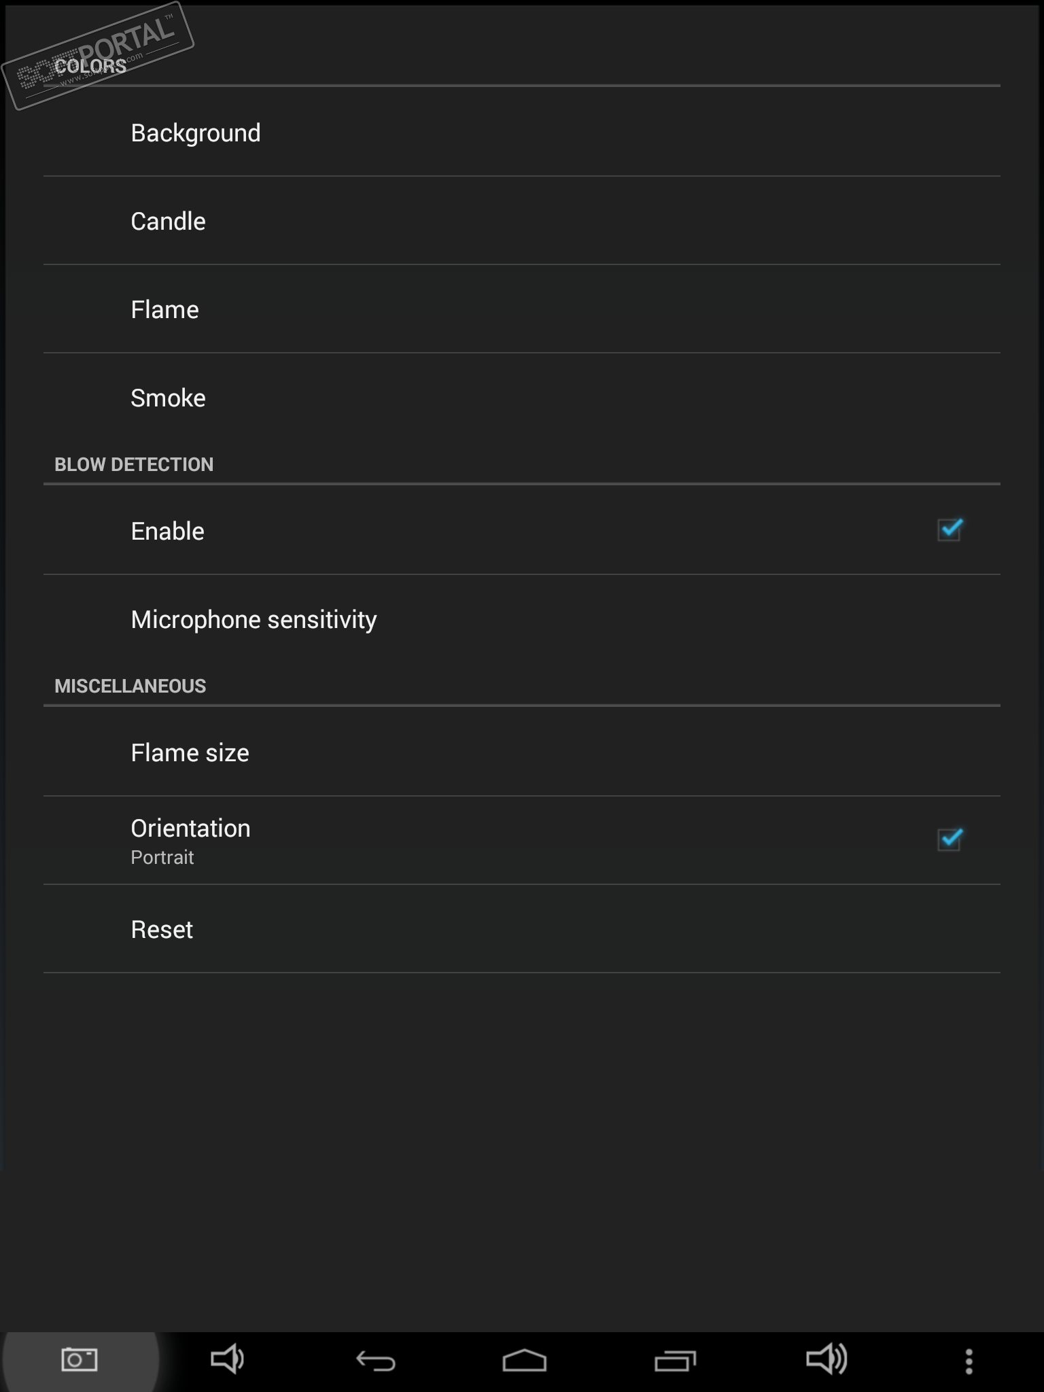Image resolution: width=1044 pixels, height=1392 pixels.
Task: Tap Reset to restore defaults
Action: 162,930
